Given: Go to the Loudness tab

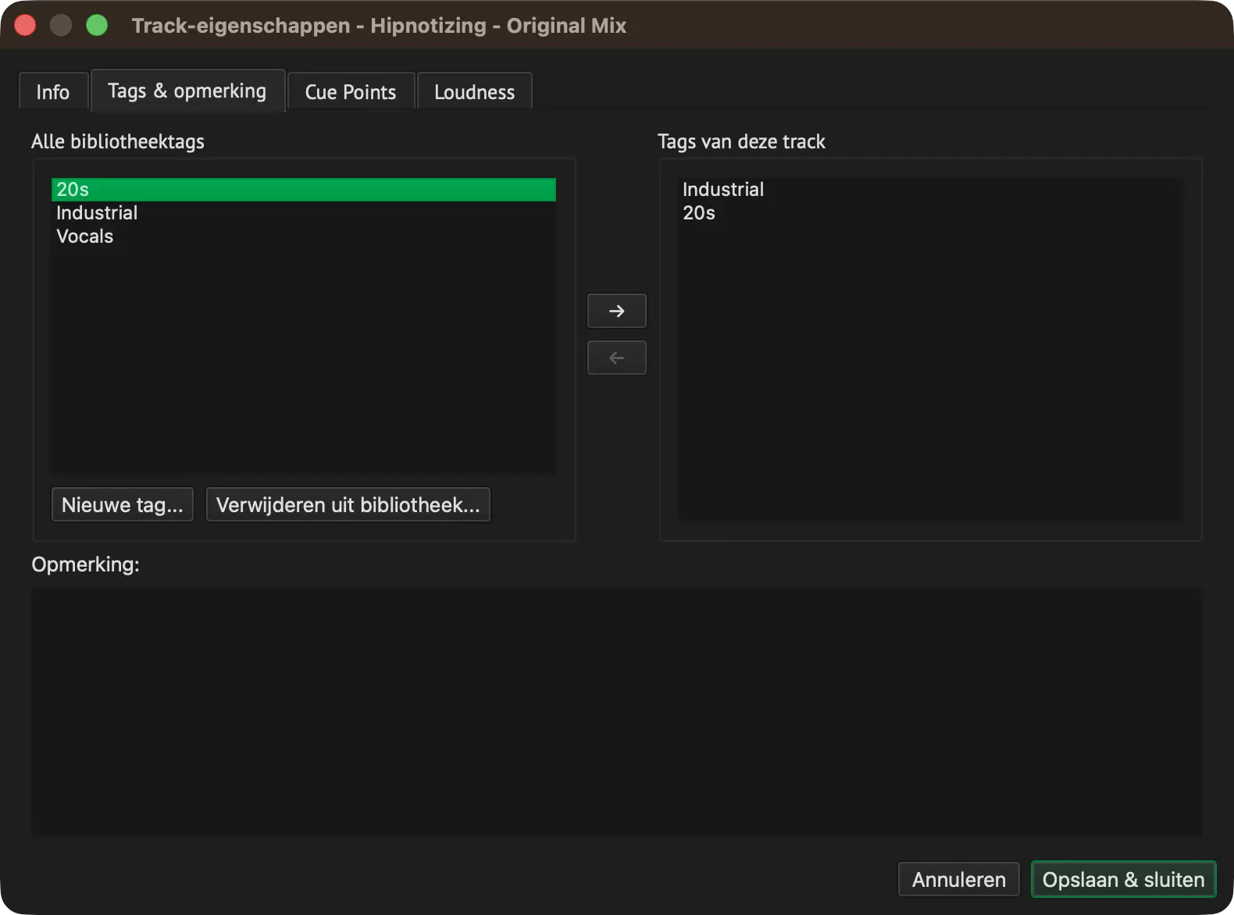Looking at the screenshot, I should 475,91.
